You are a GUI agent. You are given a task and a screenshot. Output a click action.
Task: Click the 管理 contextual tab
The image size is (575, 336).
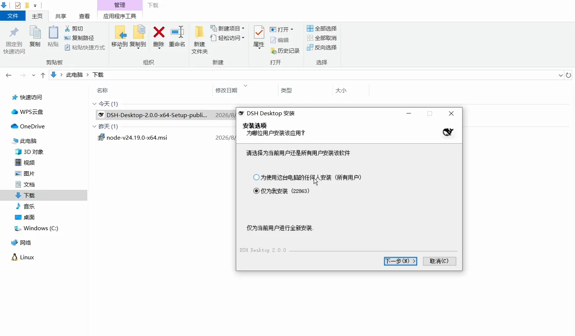[x=120, y=5]
